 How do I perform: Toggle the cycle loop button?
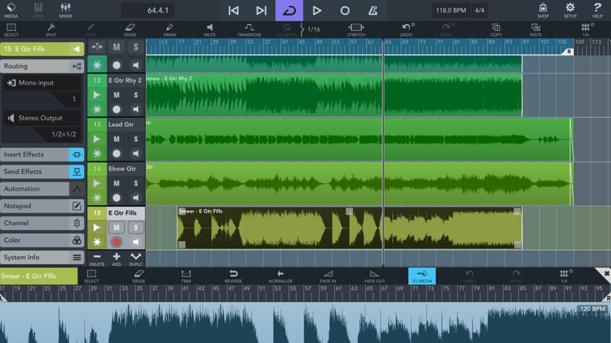289,11
